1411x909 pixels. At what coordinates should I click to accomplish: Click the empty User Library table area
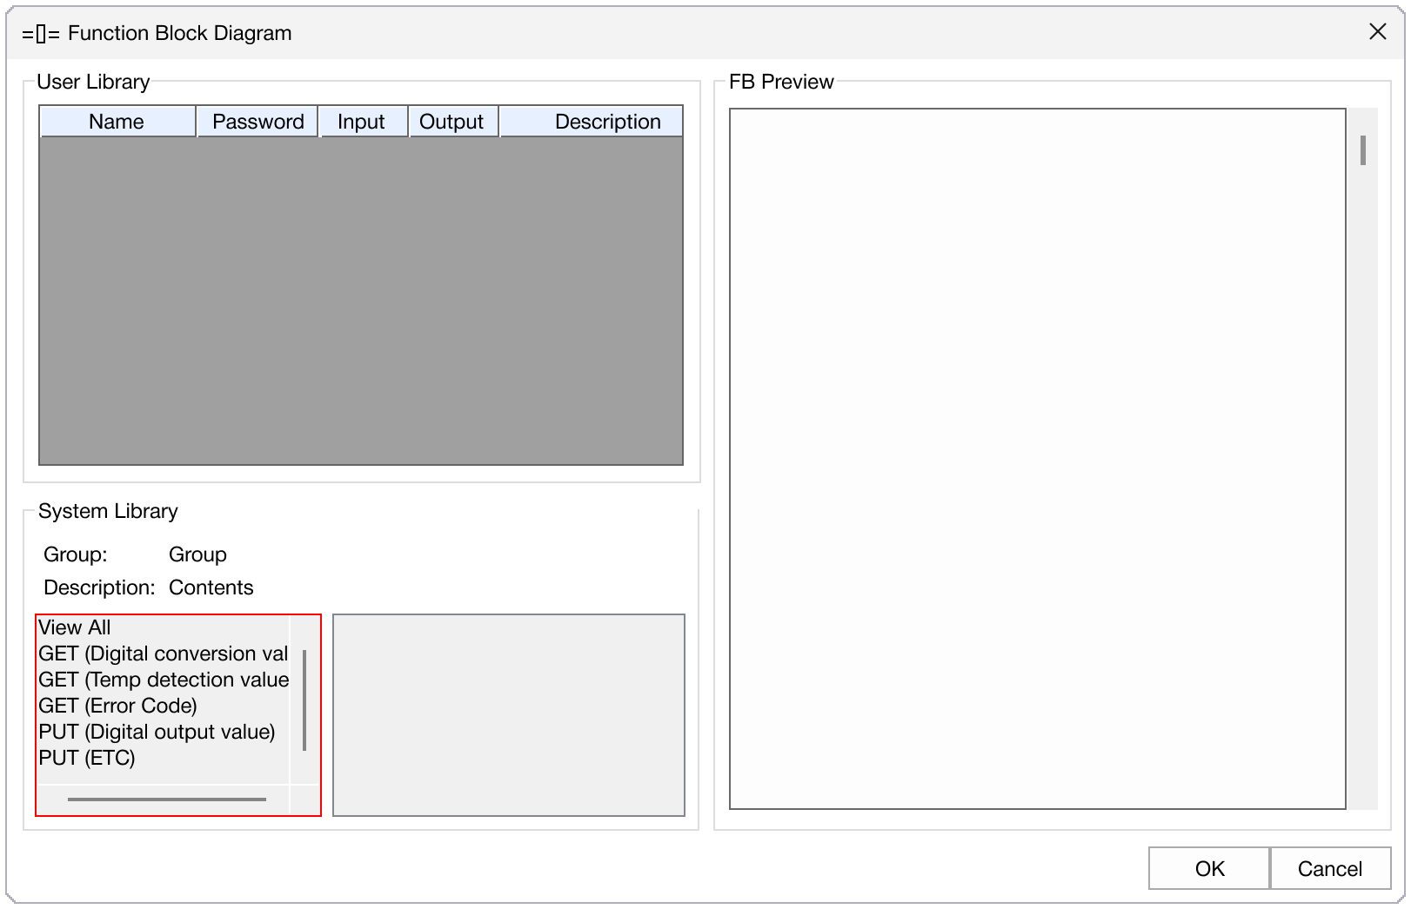[360, 300]
